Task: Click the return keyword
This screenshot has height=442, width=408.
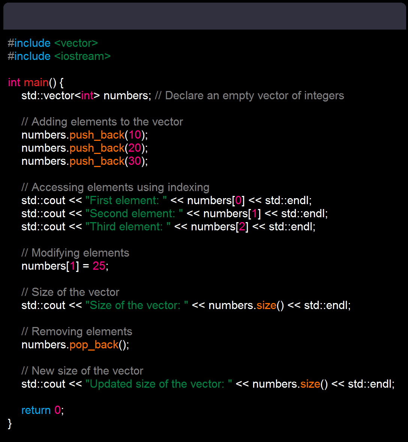Action: [x=36, y=410]
